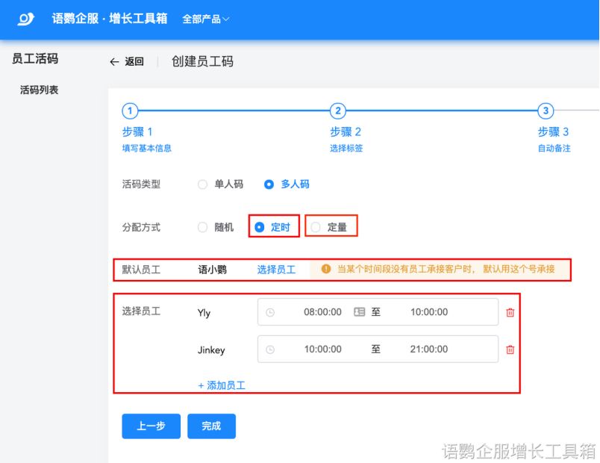Viewport: 600px width, 463px height.
Task: Open 活码列表 in the sidebar
Action: pyautogui.click(x=39, y=90)
